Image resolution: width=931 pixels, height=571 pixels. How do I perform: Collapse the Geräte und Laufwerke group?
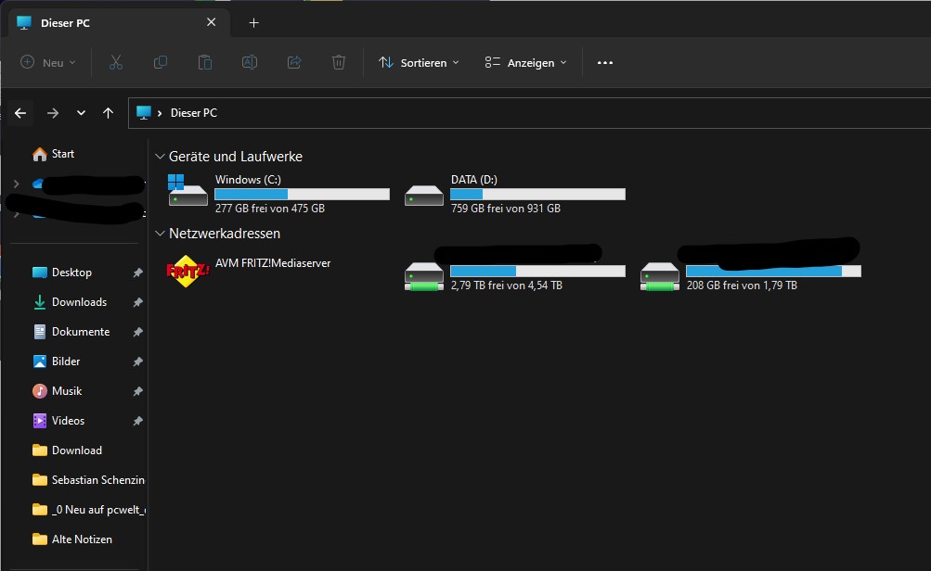click(x=160, y=157)
